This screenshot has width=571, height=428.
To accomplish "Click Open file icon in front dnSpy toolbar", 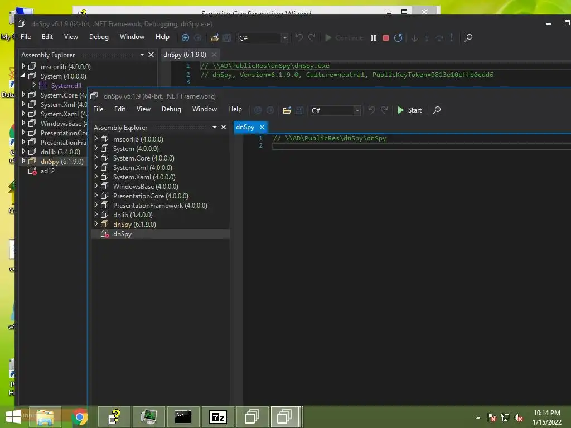I will point(287,110).
